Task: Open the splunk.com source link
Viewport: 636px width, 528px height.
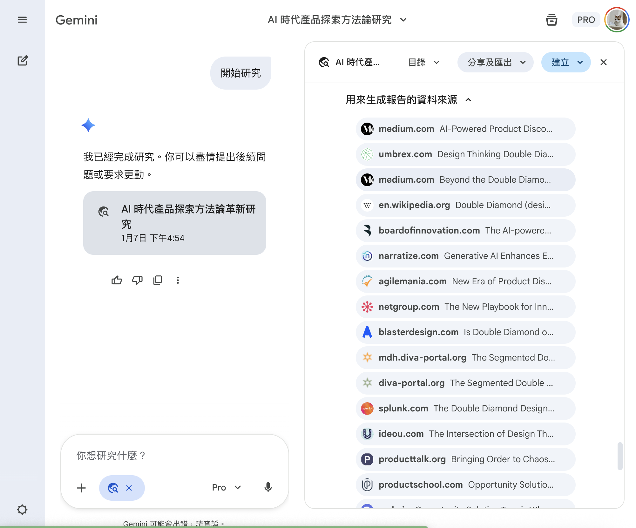Action: click(x=465, y=409)
